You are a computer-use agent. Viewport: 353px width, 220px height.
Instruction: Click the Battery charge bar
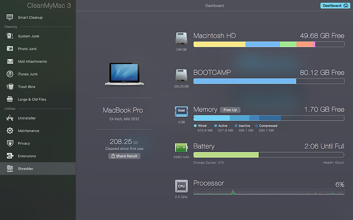pyautogui.click(x=269, y=154)
